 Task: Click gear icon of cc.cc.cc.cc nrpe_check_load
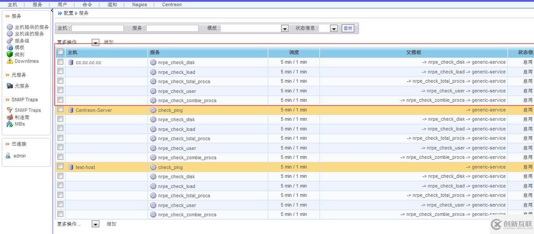click(153, 72)
